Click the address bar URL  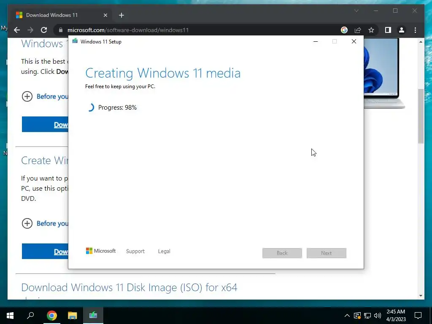click(x=128, y=30)
